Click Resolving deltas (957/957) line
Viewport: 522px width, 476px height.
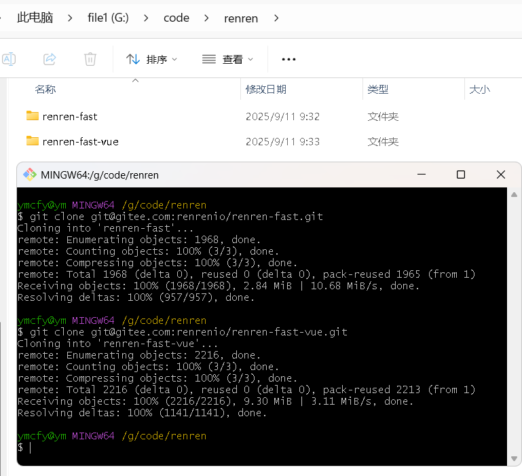click(136, 297)
